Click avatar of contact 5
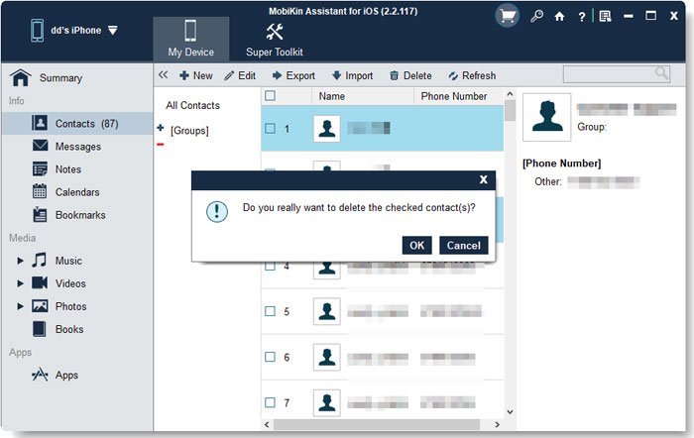694x438 pixels. click(326, 311)
